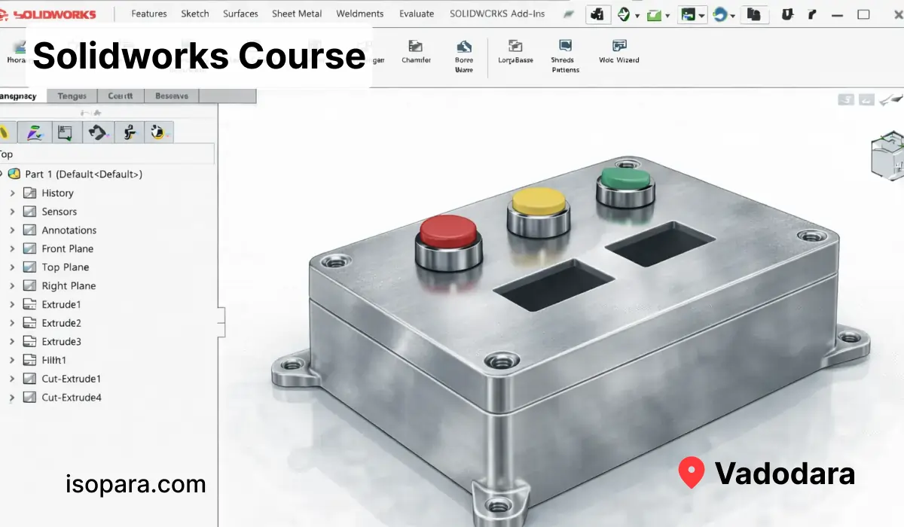Switch to the Sheet Metal tab
The width and height of the screenshot is (904, 527).
[297, 14]
